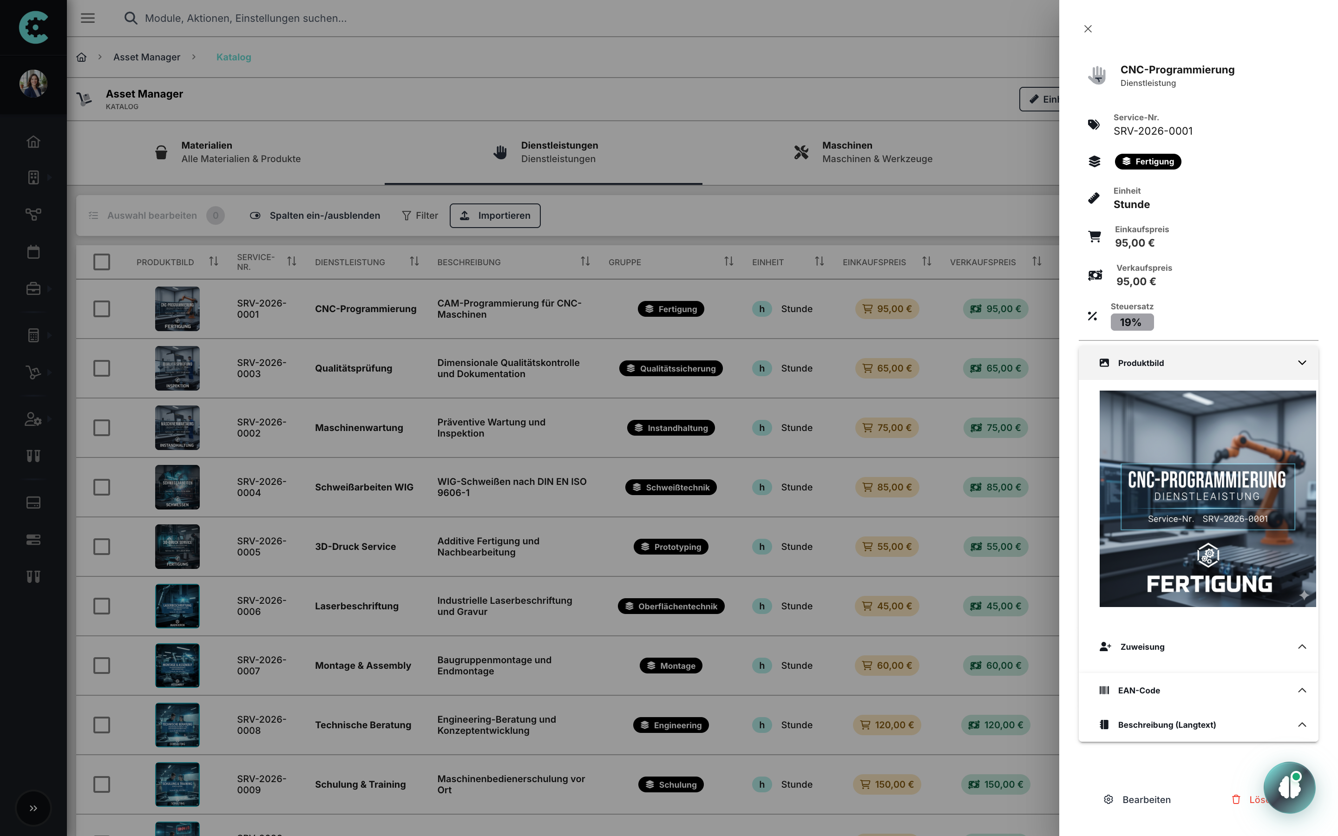The image size is (1338, 836).
Task: Expand the EAN-Code section
Action: (1301, 690)
